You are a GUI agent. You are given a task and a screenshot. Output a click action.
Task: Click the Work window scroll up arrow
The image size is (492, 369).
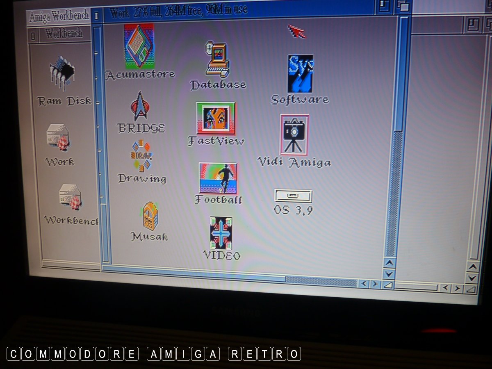[x=389, y=263]
